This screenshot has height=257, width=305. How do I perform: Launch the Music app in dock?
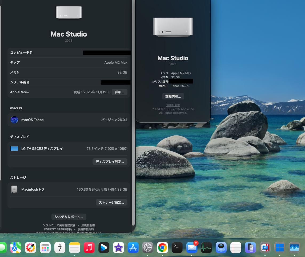tap(89, 248)
